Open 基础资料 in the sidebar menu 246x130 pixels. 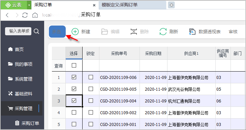[20, 94]
